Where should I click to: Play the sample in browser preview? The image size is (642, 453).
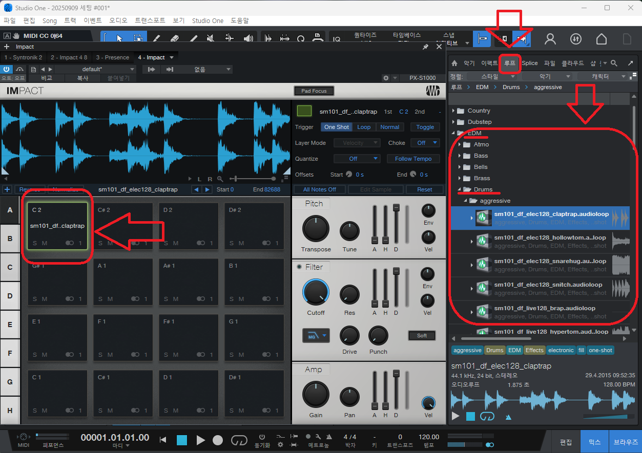[x=455, y=416]
